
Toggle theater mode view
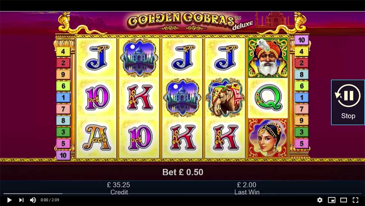pyautogui.click(x=343, y=200)
